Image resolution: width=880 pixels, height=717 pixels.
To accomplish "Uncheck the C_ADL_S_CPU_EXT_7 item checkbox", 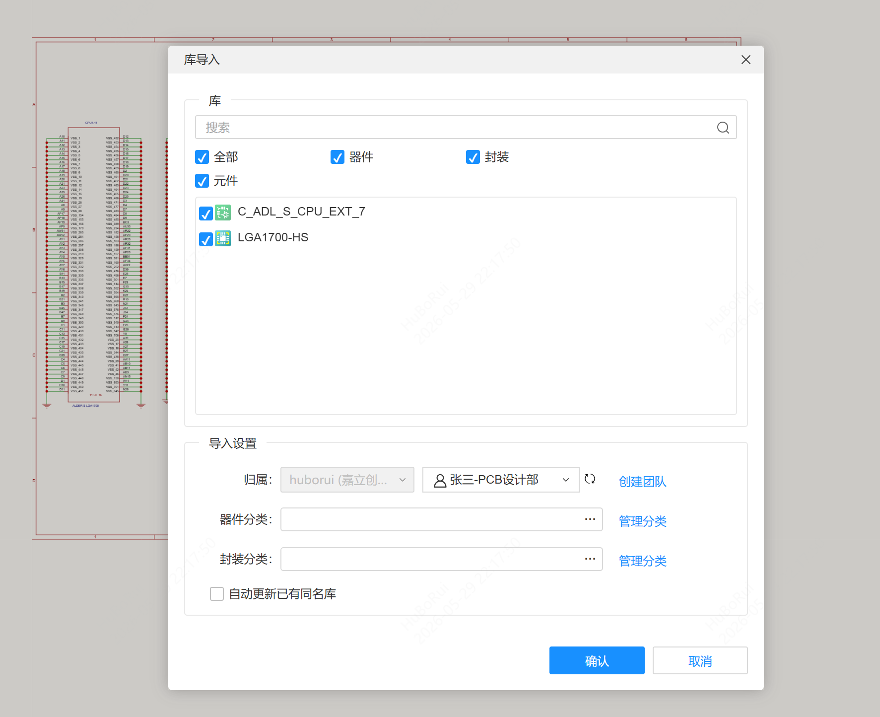I will 206,214.
